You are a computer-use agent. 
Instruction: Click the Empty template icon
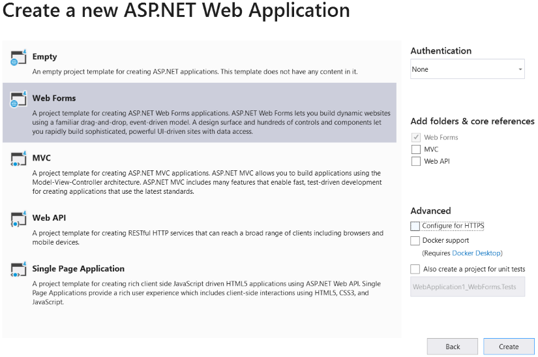(x=18, y=57)
